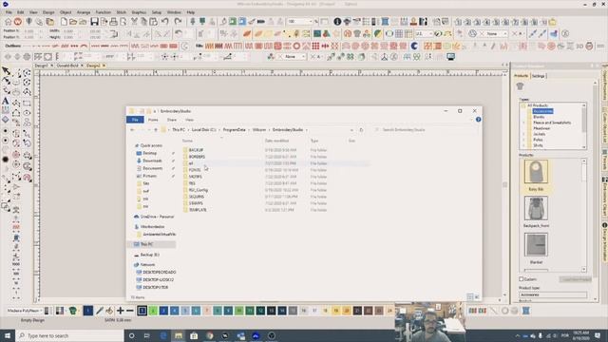Click the 3D stitch effect icon
This screenshot has height=342, width=608.
click(579, 46)
